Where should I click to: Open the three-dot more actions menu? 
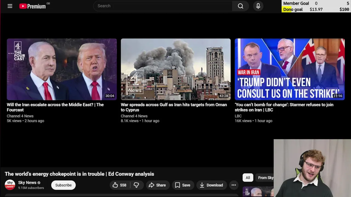pos(234,185)
